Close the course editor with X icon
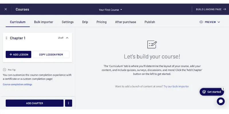The width and height of the screenshot is (229, 114). [x=6, y=9]
